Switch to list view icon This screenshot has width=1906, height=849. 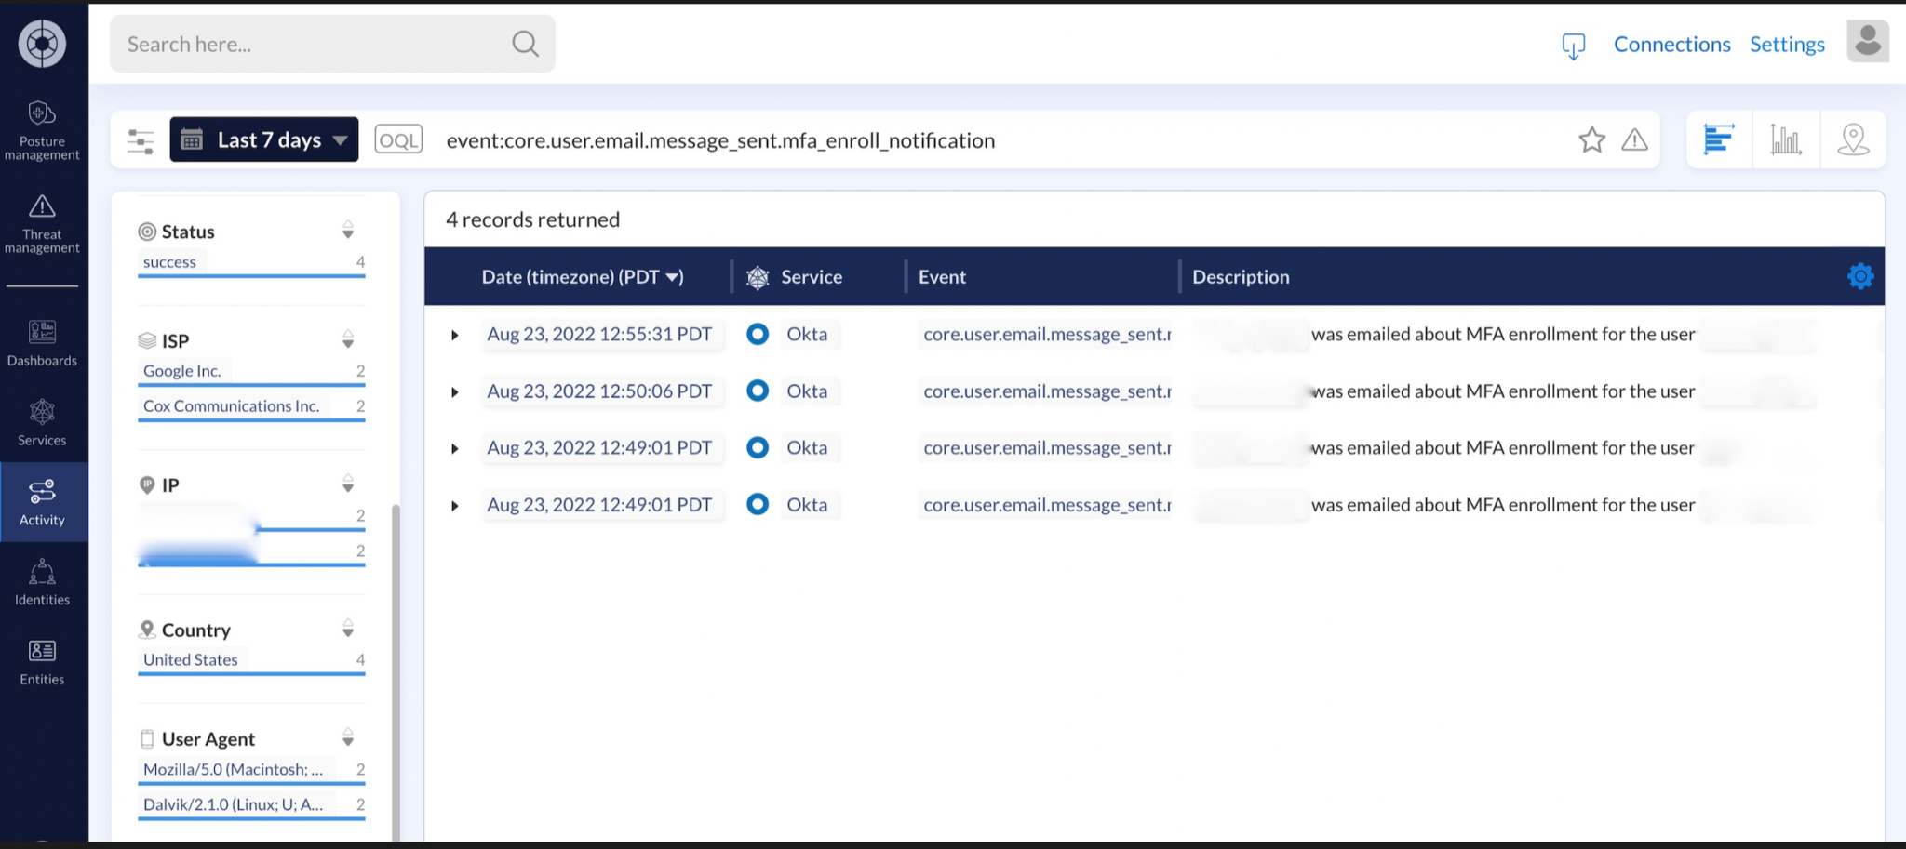(1718, 139)
